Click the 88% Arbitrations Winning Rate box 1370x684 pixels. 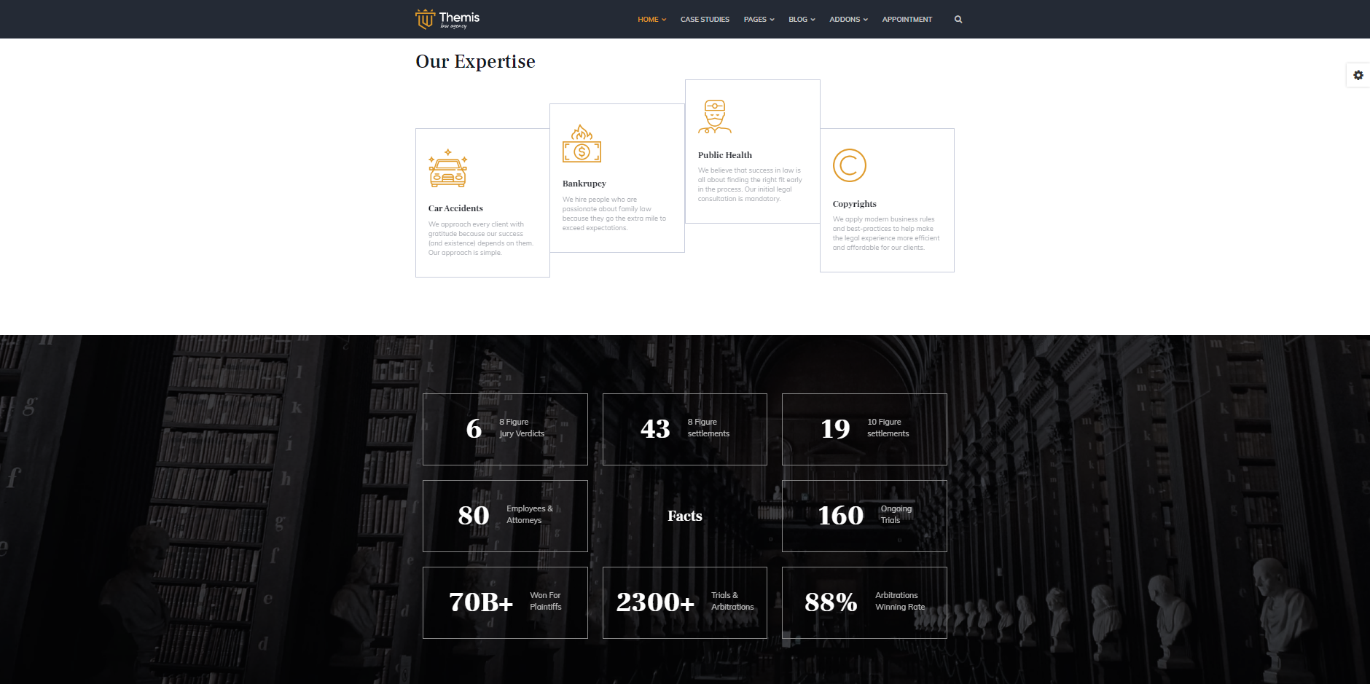pos(864,602)
